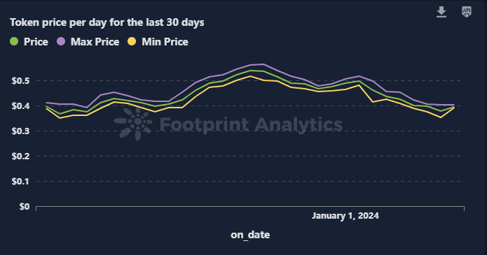487x255 pixels.
Task: Hide the Price series via legend label
Action: point(36,42)
